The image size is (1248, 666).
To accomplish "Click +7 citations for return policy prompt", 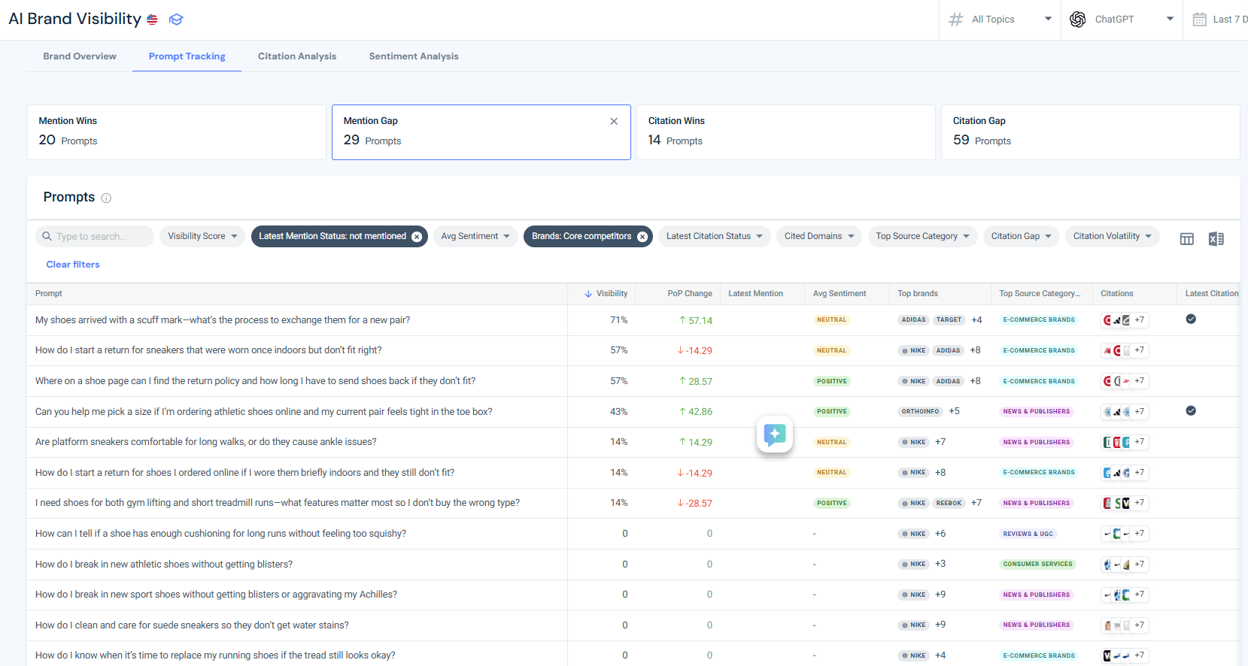I will point(1140,381).
